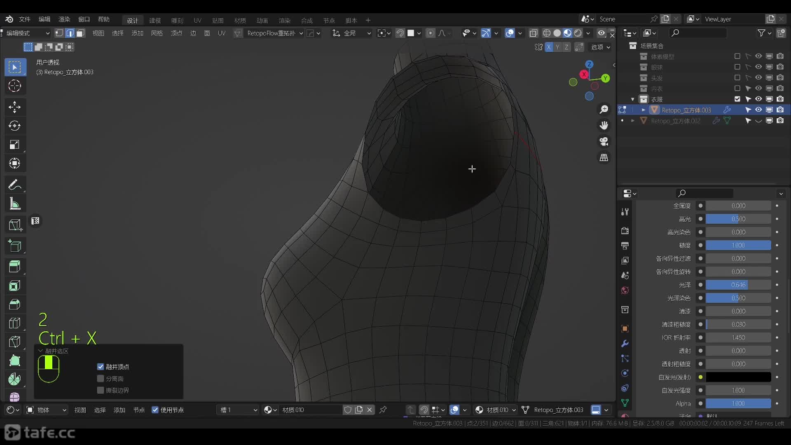Switch to face select mode
The width and height of the screenshot is (791, 445).
tap(80, 33)
